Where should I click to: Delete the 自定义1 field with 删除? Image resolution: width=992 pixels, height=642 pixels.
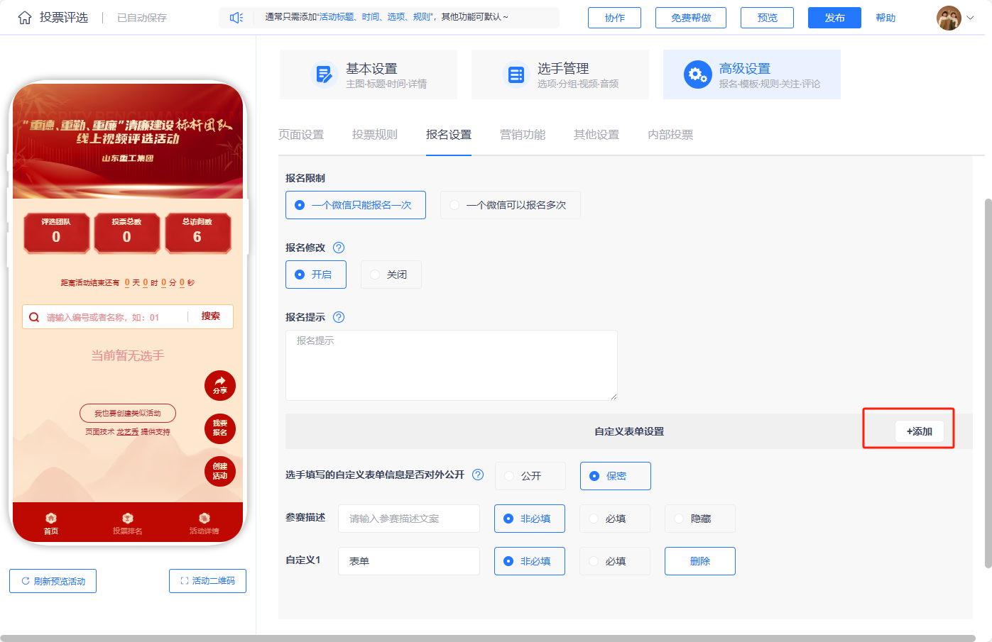(x=700, y=561)
